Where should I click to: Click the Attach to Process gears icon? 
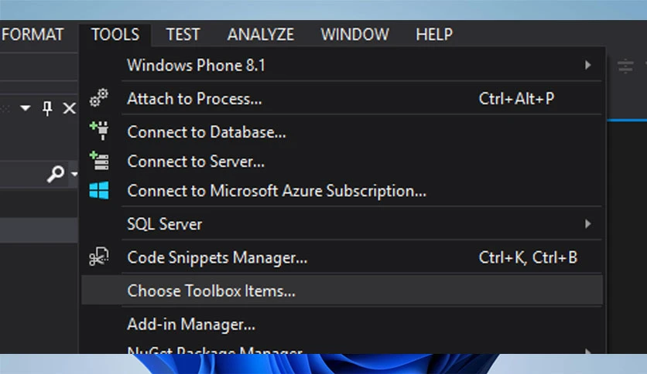(99, 98)
